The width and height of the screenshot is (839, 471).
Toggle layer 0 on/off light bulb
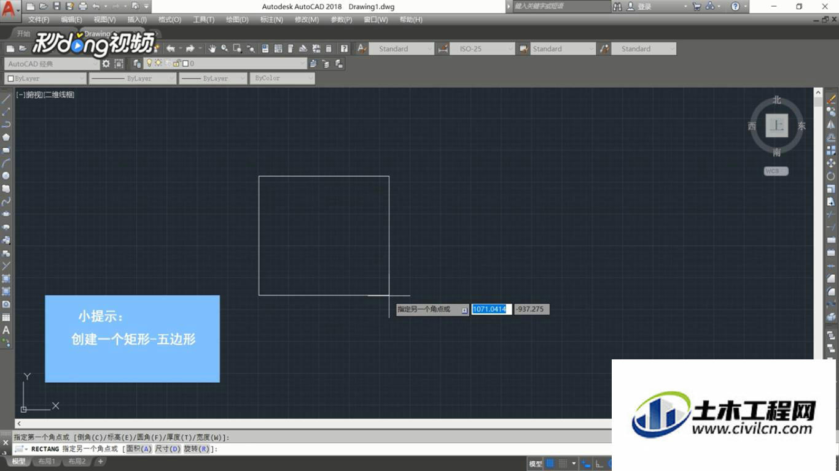coord(149,63)
